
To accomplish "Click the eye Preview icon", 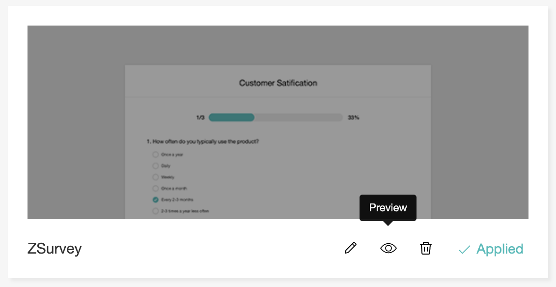I will tap(388, 248).
